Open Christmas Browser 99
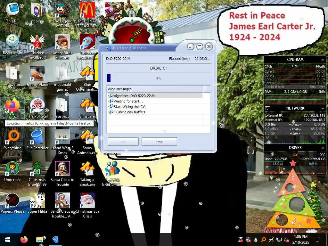Screen dimensions: 328x246 tap(37, 174)
